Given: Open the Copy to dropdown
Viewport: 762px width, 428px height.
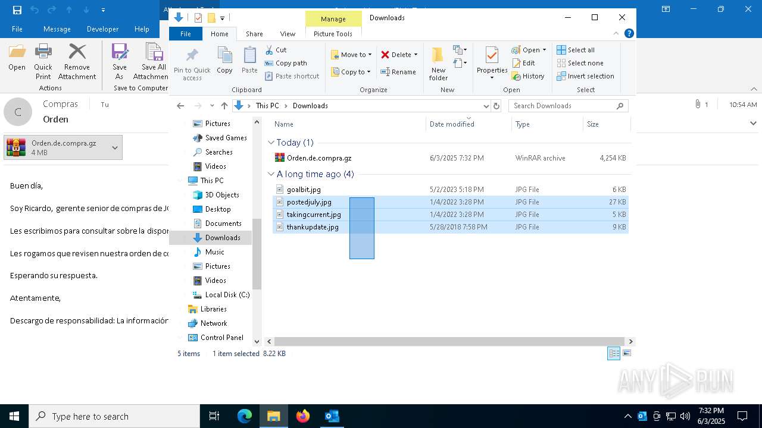Looking at the screenshot, I should click(x=351, y=72).
